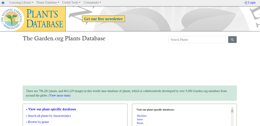Click Get our free newsletter button
Screen dimensions: 260x126
point(104,19)
